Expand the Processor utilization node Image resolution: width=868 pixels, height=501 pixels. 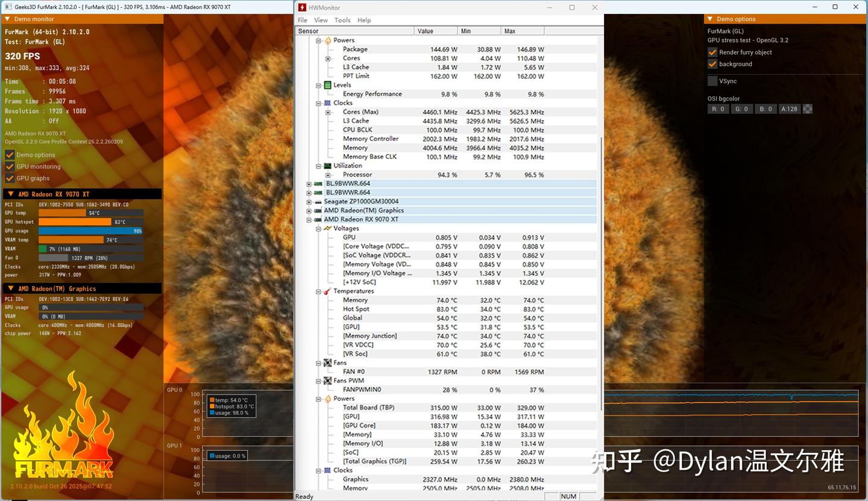[328, 175]
